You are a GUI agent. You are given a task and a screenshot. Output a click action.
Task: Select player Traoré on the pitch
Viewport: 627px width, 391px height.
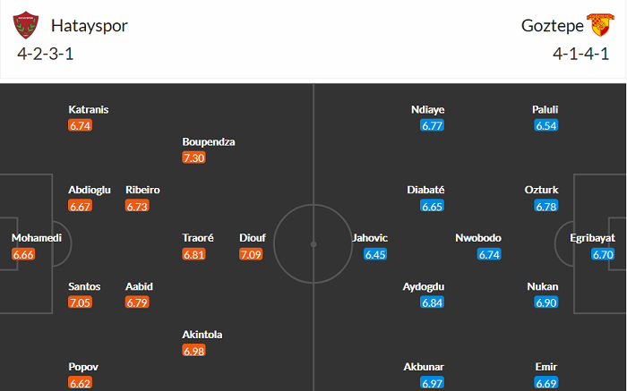tap(198, 238)
